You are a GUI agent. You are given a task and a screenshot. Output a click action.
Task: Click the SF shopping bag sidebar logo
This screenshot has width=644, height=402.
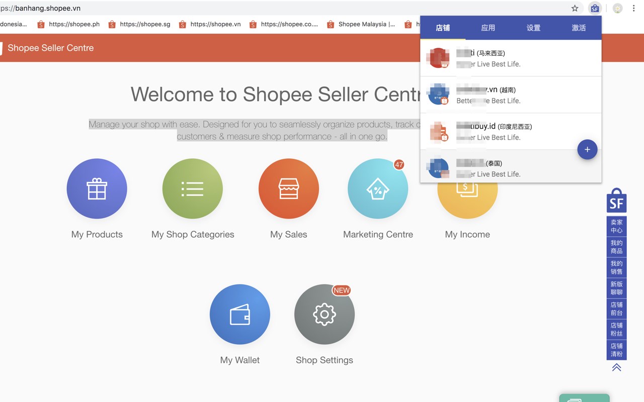tap(616, 200)
